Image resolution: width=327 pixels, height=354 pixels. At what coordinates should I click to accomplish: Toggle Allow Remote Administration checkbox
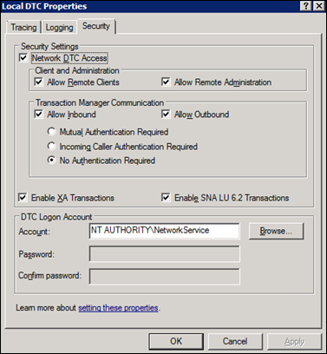tap(166, 82)
